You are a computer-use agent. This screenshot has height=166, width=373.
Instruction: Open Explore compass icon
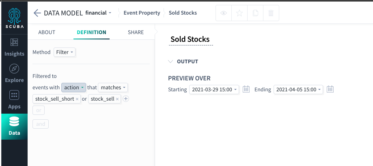(14, 69)
